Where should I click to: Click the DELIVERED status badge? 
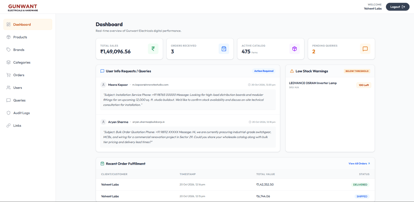[x=360, y=185]
